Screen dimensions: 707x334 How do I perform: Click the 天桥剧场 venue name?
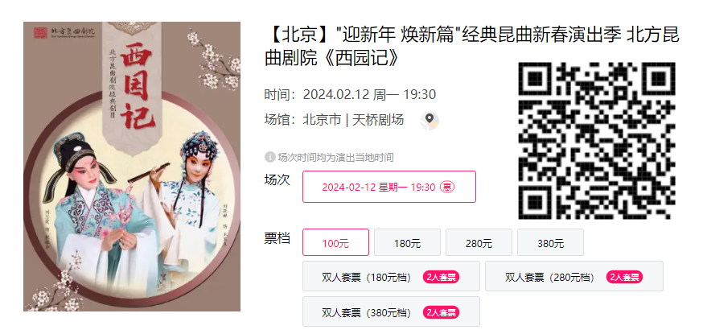(x=378, y=120)
